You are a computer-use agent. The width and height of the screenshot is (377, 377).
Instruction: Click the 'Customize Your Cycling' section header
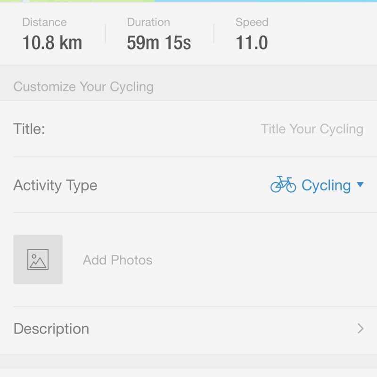point(83,87)
